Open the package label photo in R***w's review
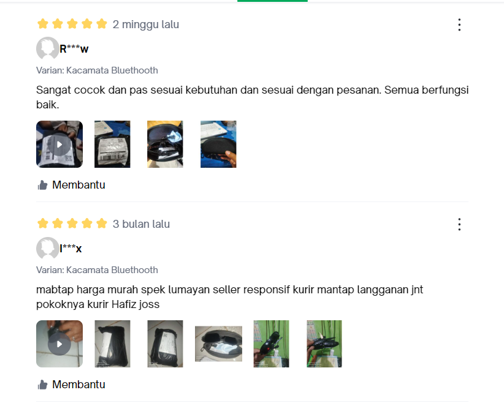The height and width of the screenshot is (406, 504). pyautogui.click(x=112, y=144)
